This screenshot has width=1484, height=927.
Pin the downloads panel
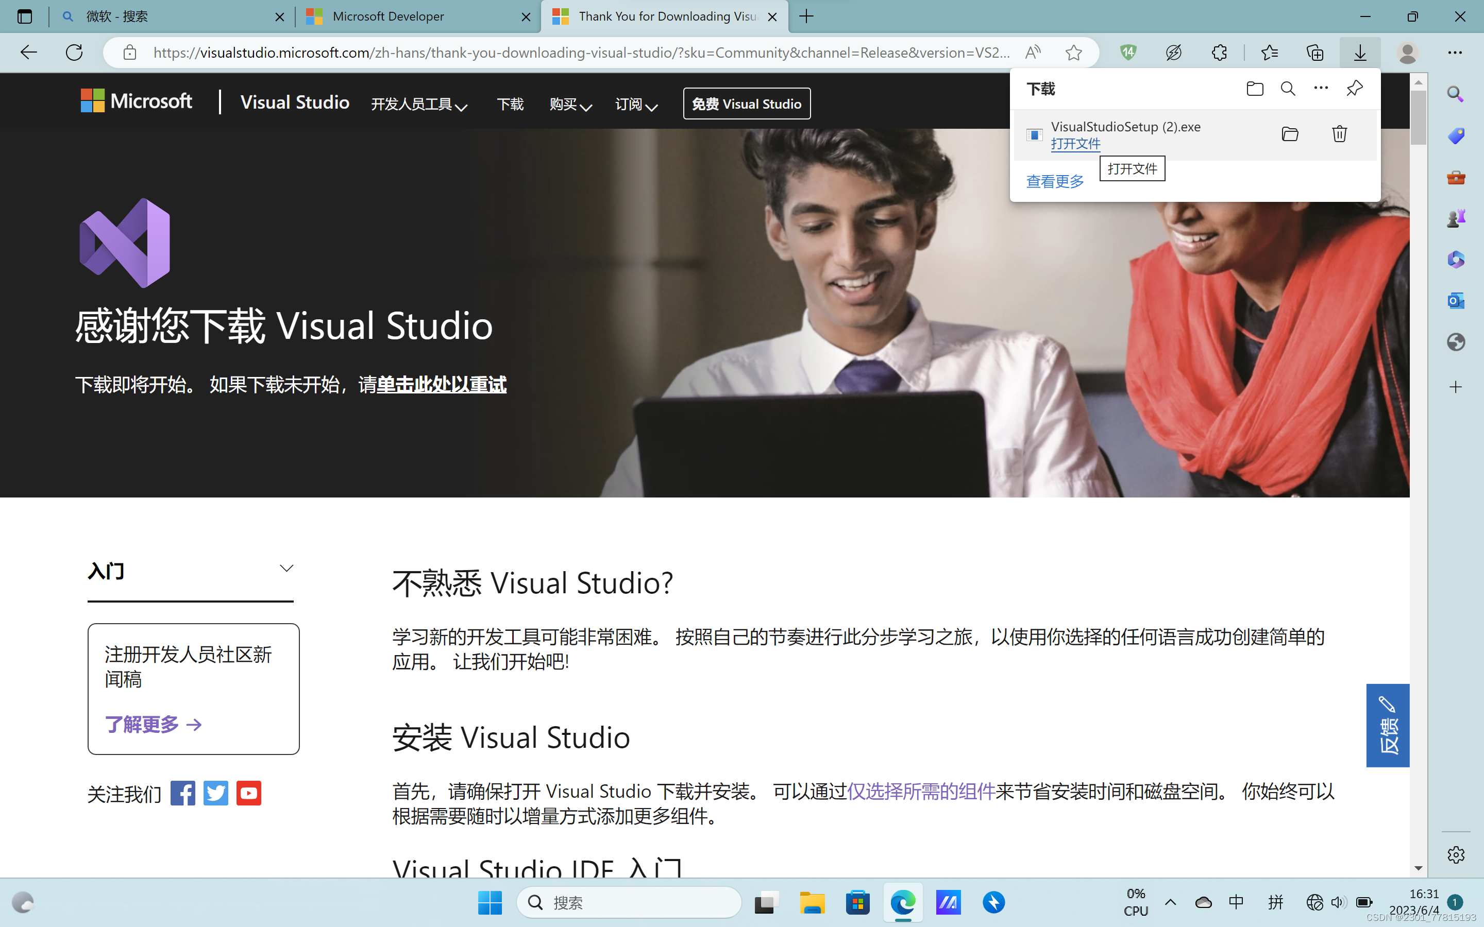pyautogui.click(x=1354, y=88)
